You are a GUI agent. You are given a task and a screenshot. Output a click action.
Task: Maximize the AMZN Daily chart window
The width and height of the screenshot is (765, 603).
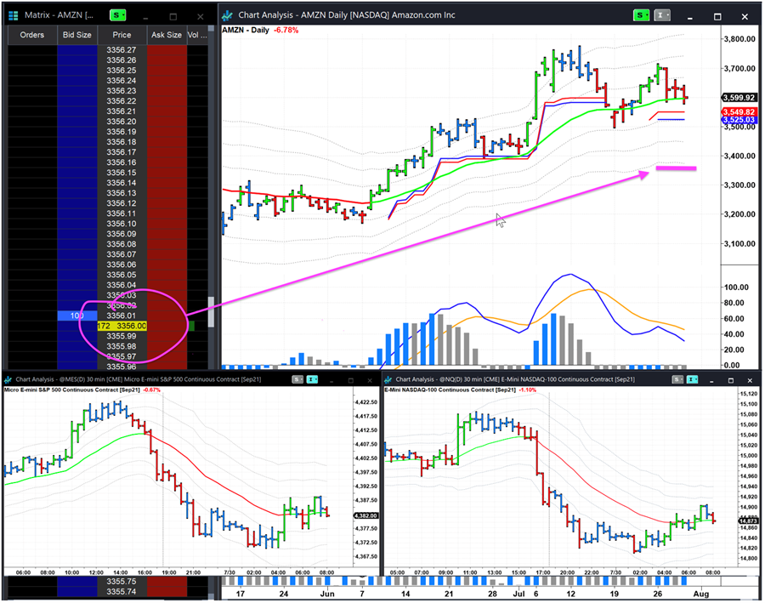[x=718, y=15]
